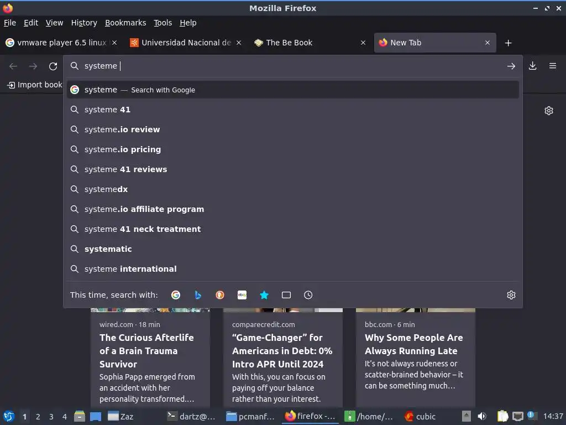Screen dimensions: 566x425
Task: Open new tab with plus icon
Action: point(509,43)
